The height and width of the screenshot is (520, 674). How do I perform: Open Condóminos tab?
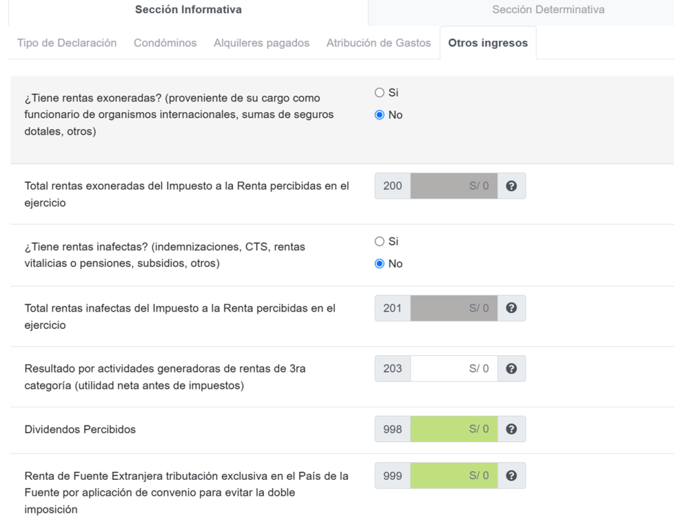tap(165, 43)
